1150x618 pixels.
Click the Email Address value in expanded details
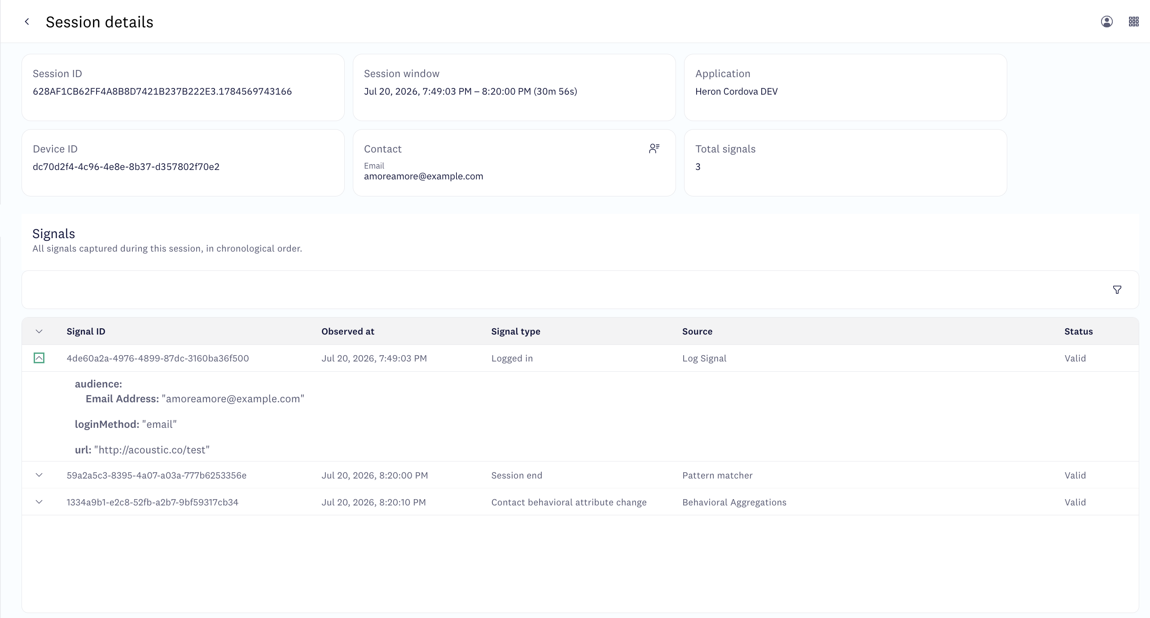pos(233,399)
